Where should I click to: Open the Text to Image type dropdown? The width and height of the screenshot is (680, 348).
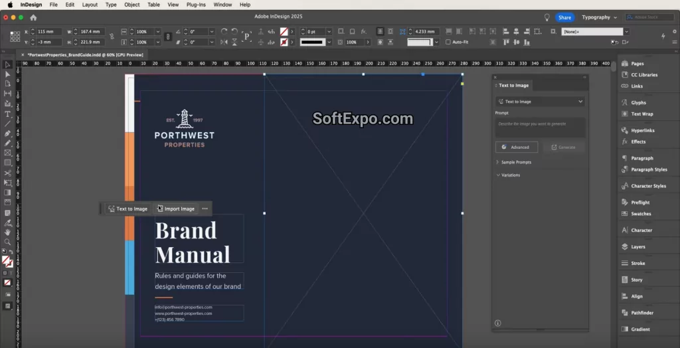540,102
